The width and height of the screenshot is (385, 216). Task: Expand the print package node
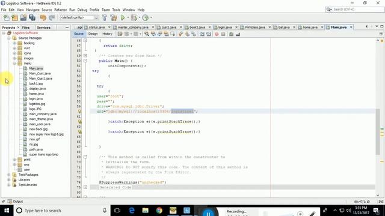pos(14,160)
